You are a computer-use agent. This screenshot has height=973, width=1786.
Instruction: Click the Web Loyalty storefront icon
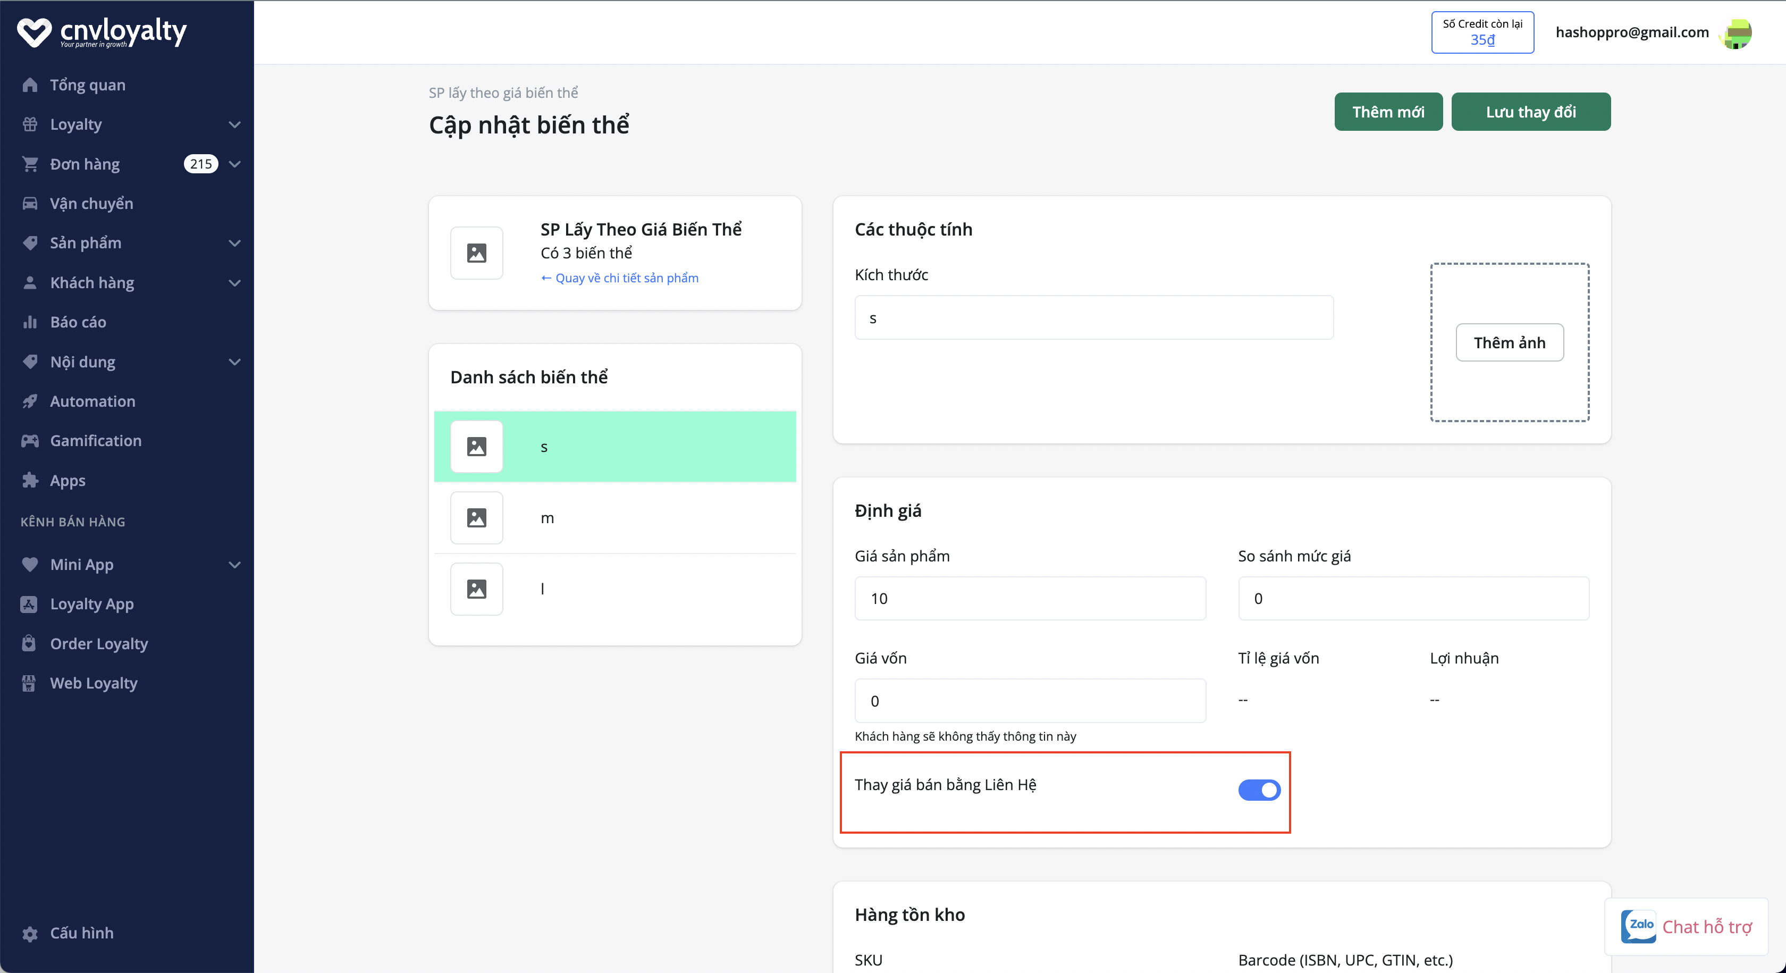pos(28,683)
